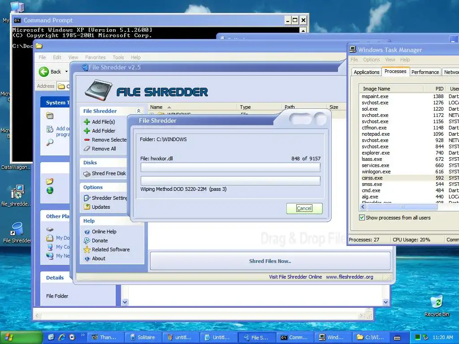Image resolution: width=459 pixels, height=344 pixels.
Task: Sort file list by the Name column header
Action: click(192, 107)
